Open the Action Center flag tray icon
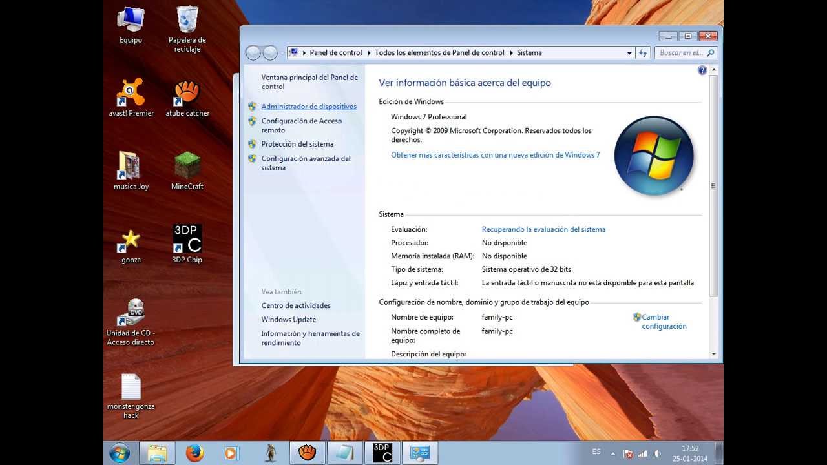Screen dimensions: 827x465 click(628, 454)
